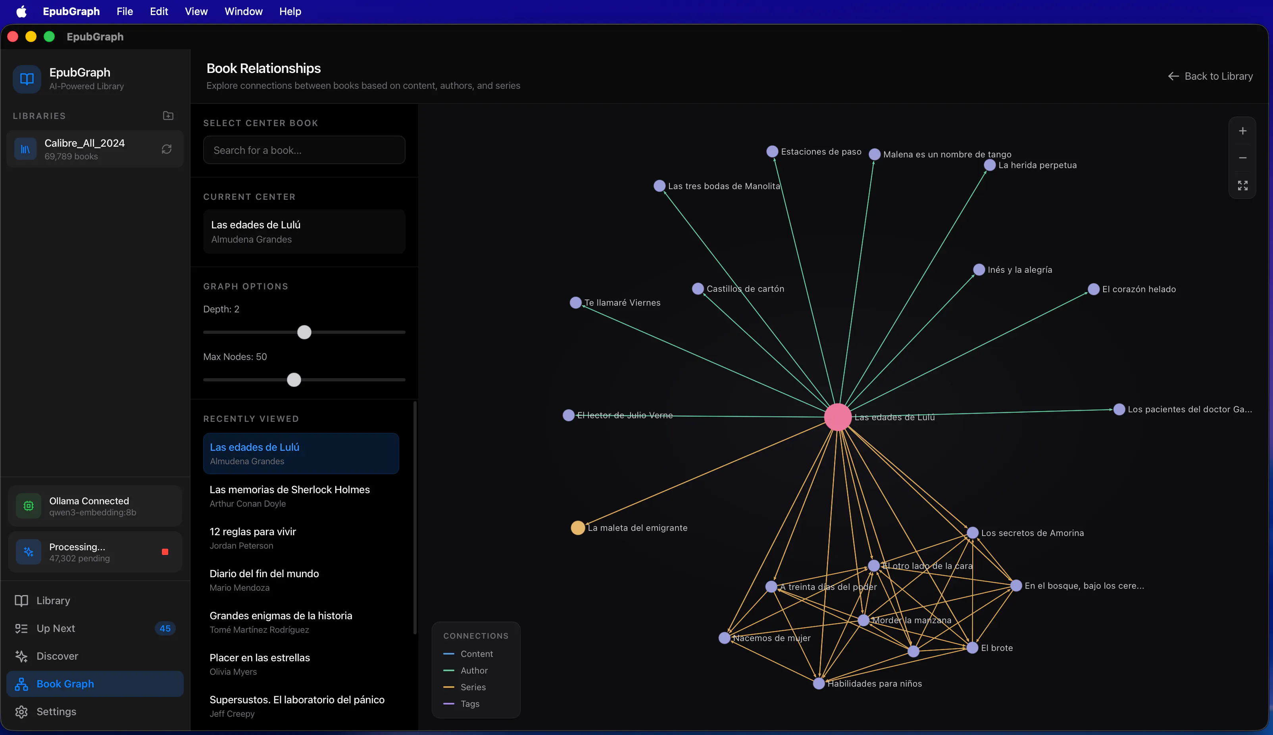Click the Estaciones de paso node
The height and width of the screenshot is (735, 1273).
click(772, 151)
